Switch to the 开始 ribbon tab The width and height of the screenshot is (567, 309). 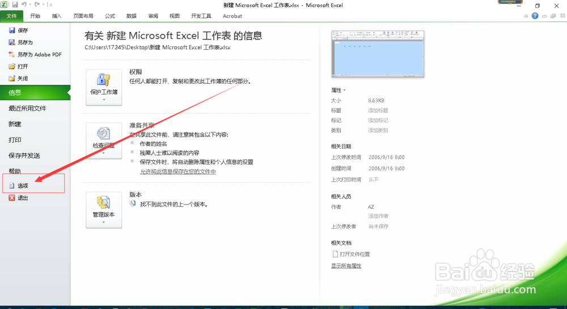coord(35,16)
